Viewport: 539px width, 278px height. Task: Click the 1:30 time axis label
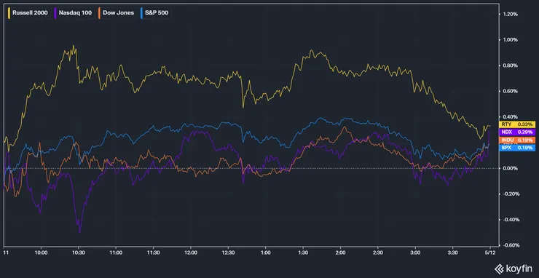303,253
